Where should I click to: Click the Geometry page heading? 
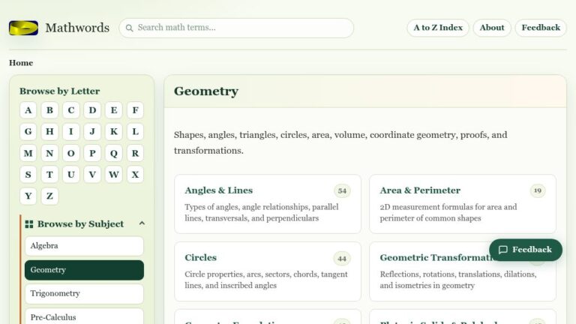coord(206,91)
